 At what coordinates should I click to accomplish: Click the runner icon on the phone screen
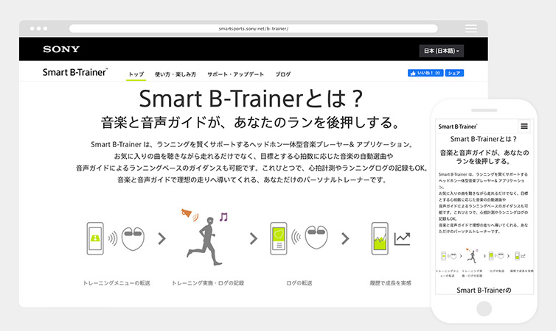472,256
